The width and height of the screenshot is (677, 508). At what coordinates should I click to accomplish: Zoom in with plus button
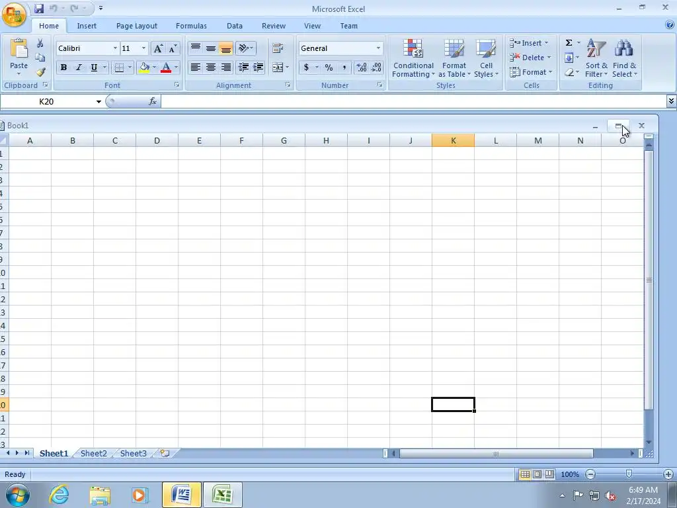(668, 474)
